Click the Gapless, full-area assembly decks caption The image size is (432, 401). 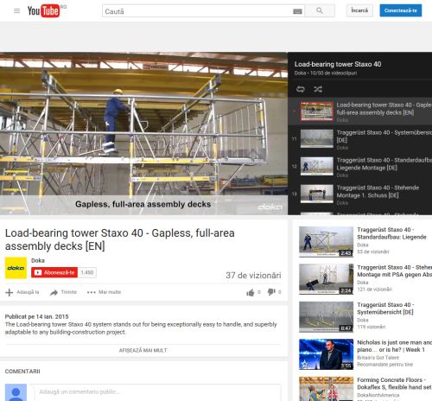(143, 204)
